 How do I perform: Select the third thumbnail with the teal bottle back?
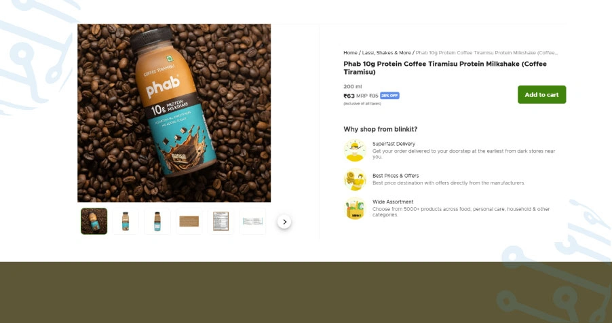(157, 221)
